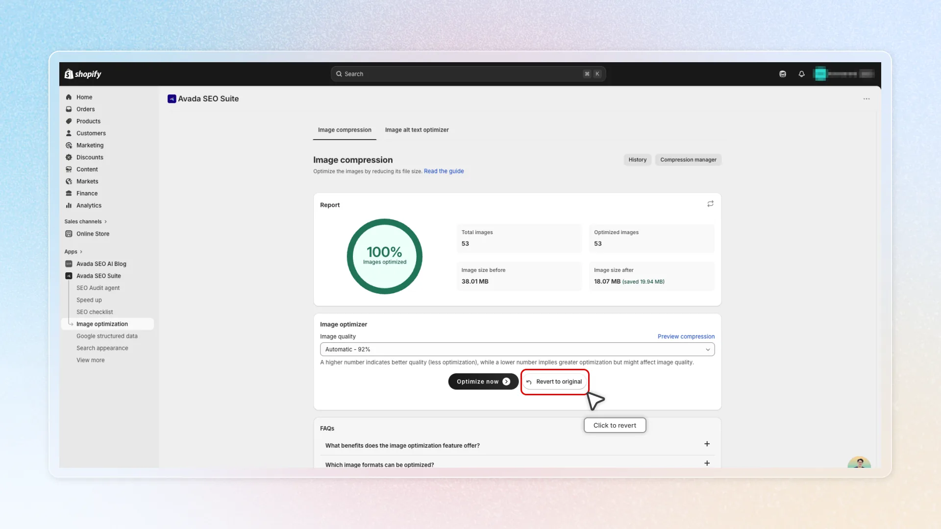Select Image optimization in sidebar

pos(107,324)
